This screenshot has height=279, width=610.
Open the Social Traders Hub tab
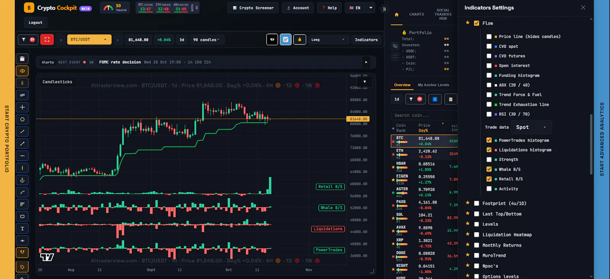point(443,14)
